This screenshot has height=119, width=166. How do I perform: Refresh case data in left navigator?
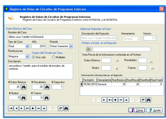tap(61, 108)
